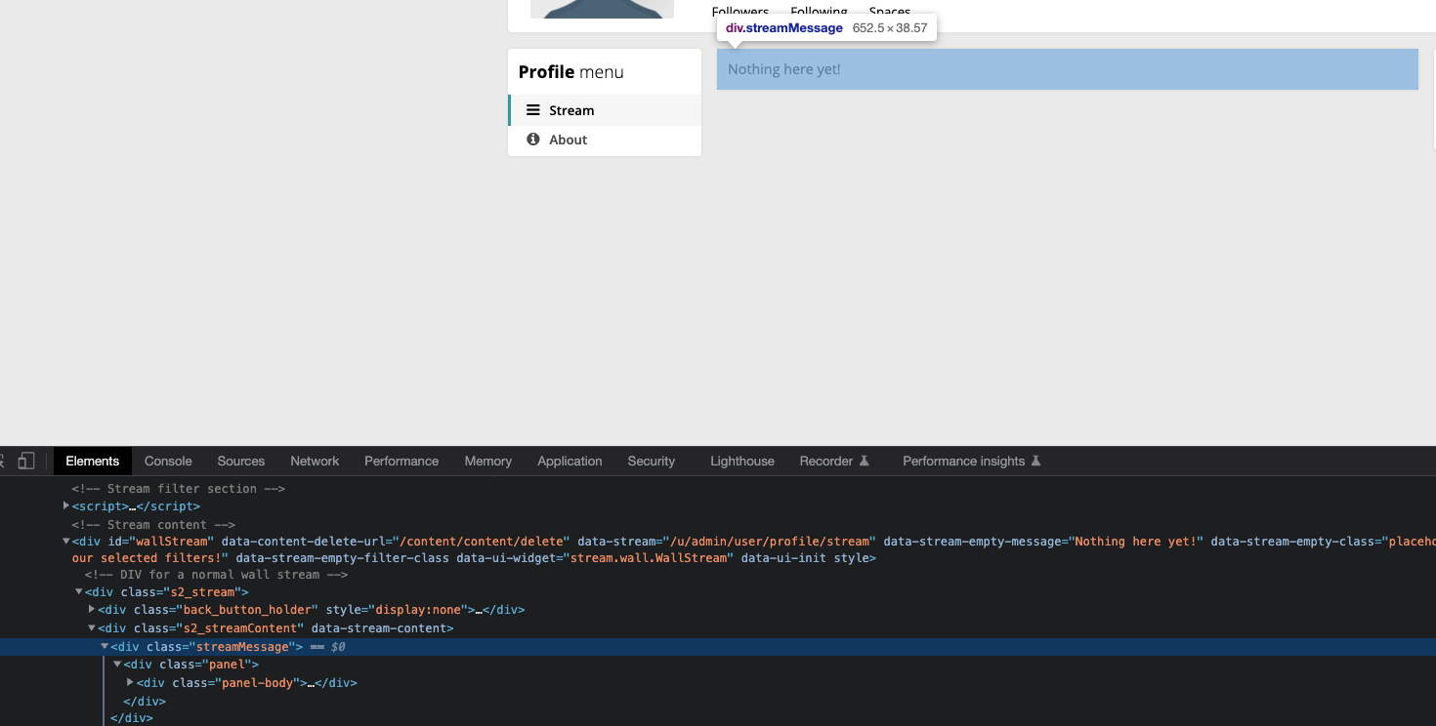This screenshot has height=726, width=1436.
Task: Click the Nothing here yet message banner
Action: [1067, 68]
